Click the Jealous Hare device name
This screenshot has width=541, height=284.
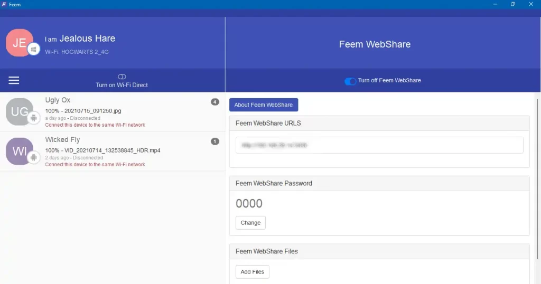pos(87,39)
